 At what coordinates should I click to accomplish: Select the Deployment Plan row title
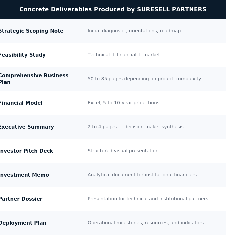pos(23,223)
